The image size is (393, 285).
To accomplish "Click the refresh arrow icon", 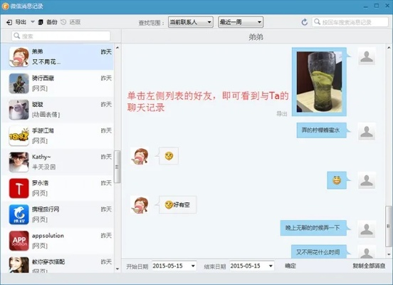I will click(x=305, y=22).
